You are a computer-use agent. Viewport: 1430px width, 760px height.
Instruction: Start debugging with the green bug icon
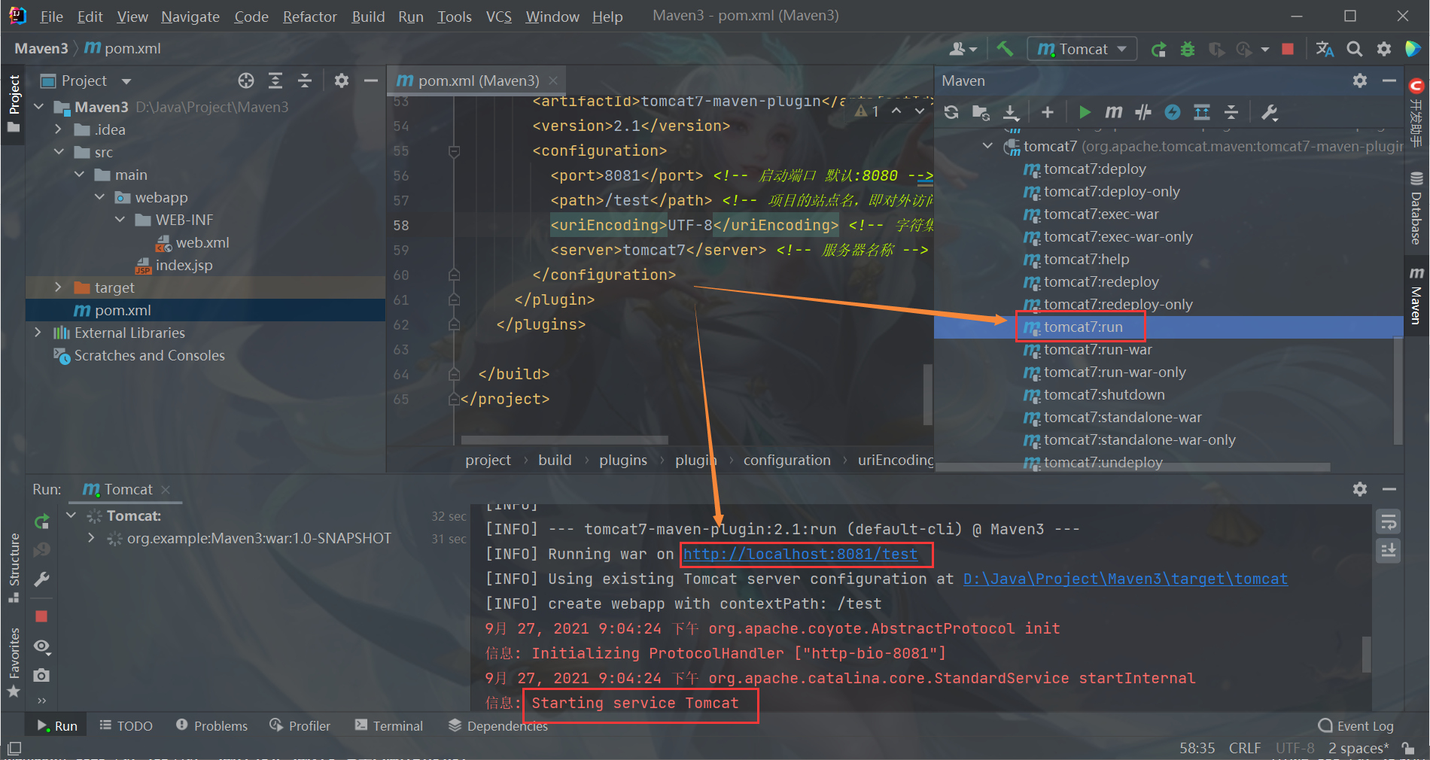coord(1188,50)
